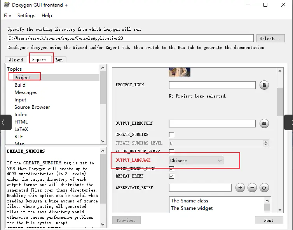Click the settings panel scroll down arrow
The height and width of the screenshot is (230, 293).
tap(280, 210)
